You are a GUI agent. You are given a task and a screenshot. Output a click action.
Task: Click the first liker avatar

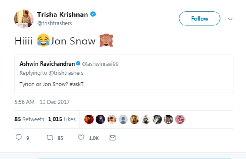coord(89,119)
